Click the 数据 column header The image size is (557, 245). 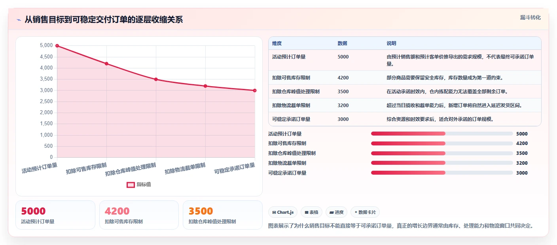click(x=342, y=43)
